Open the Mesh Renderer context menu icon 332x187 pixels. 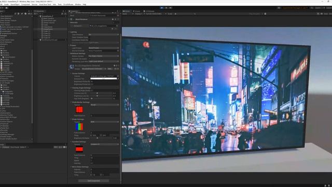click(118, 19)
